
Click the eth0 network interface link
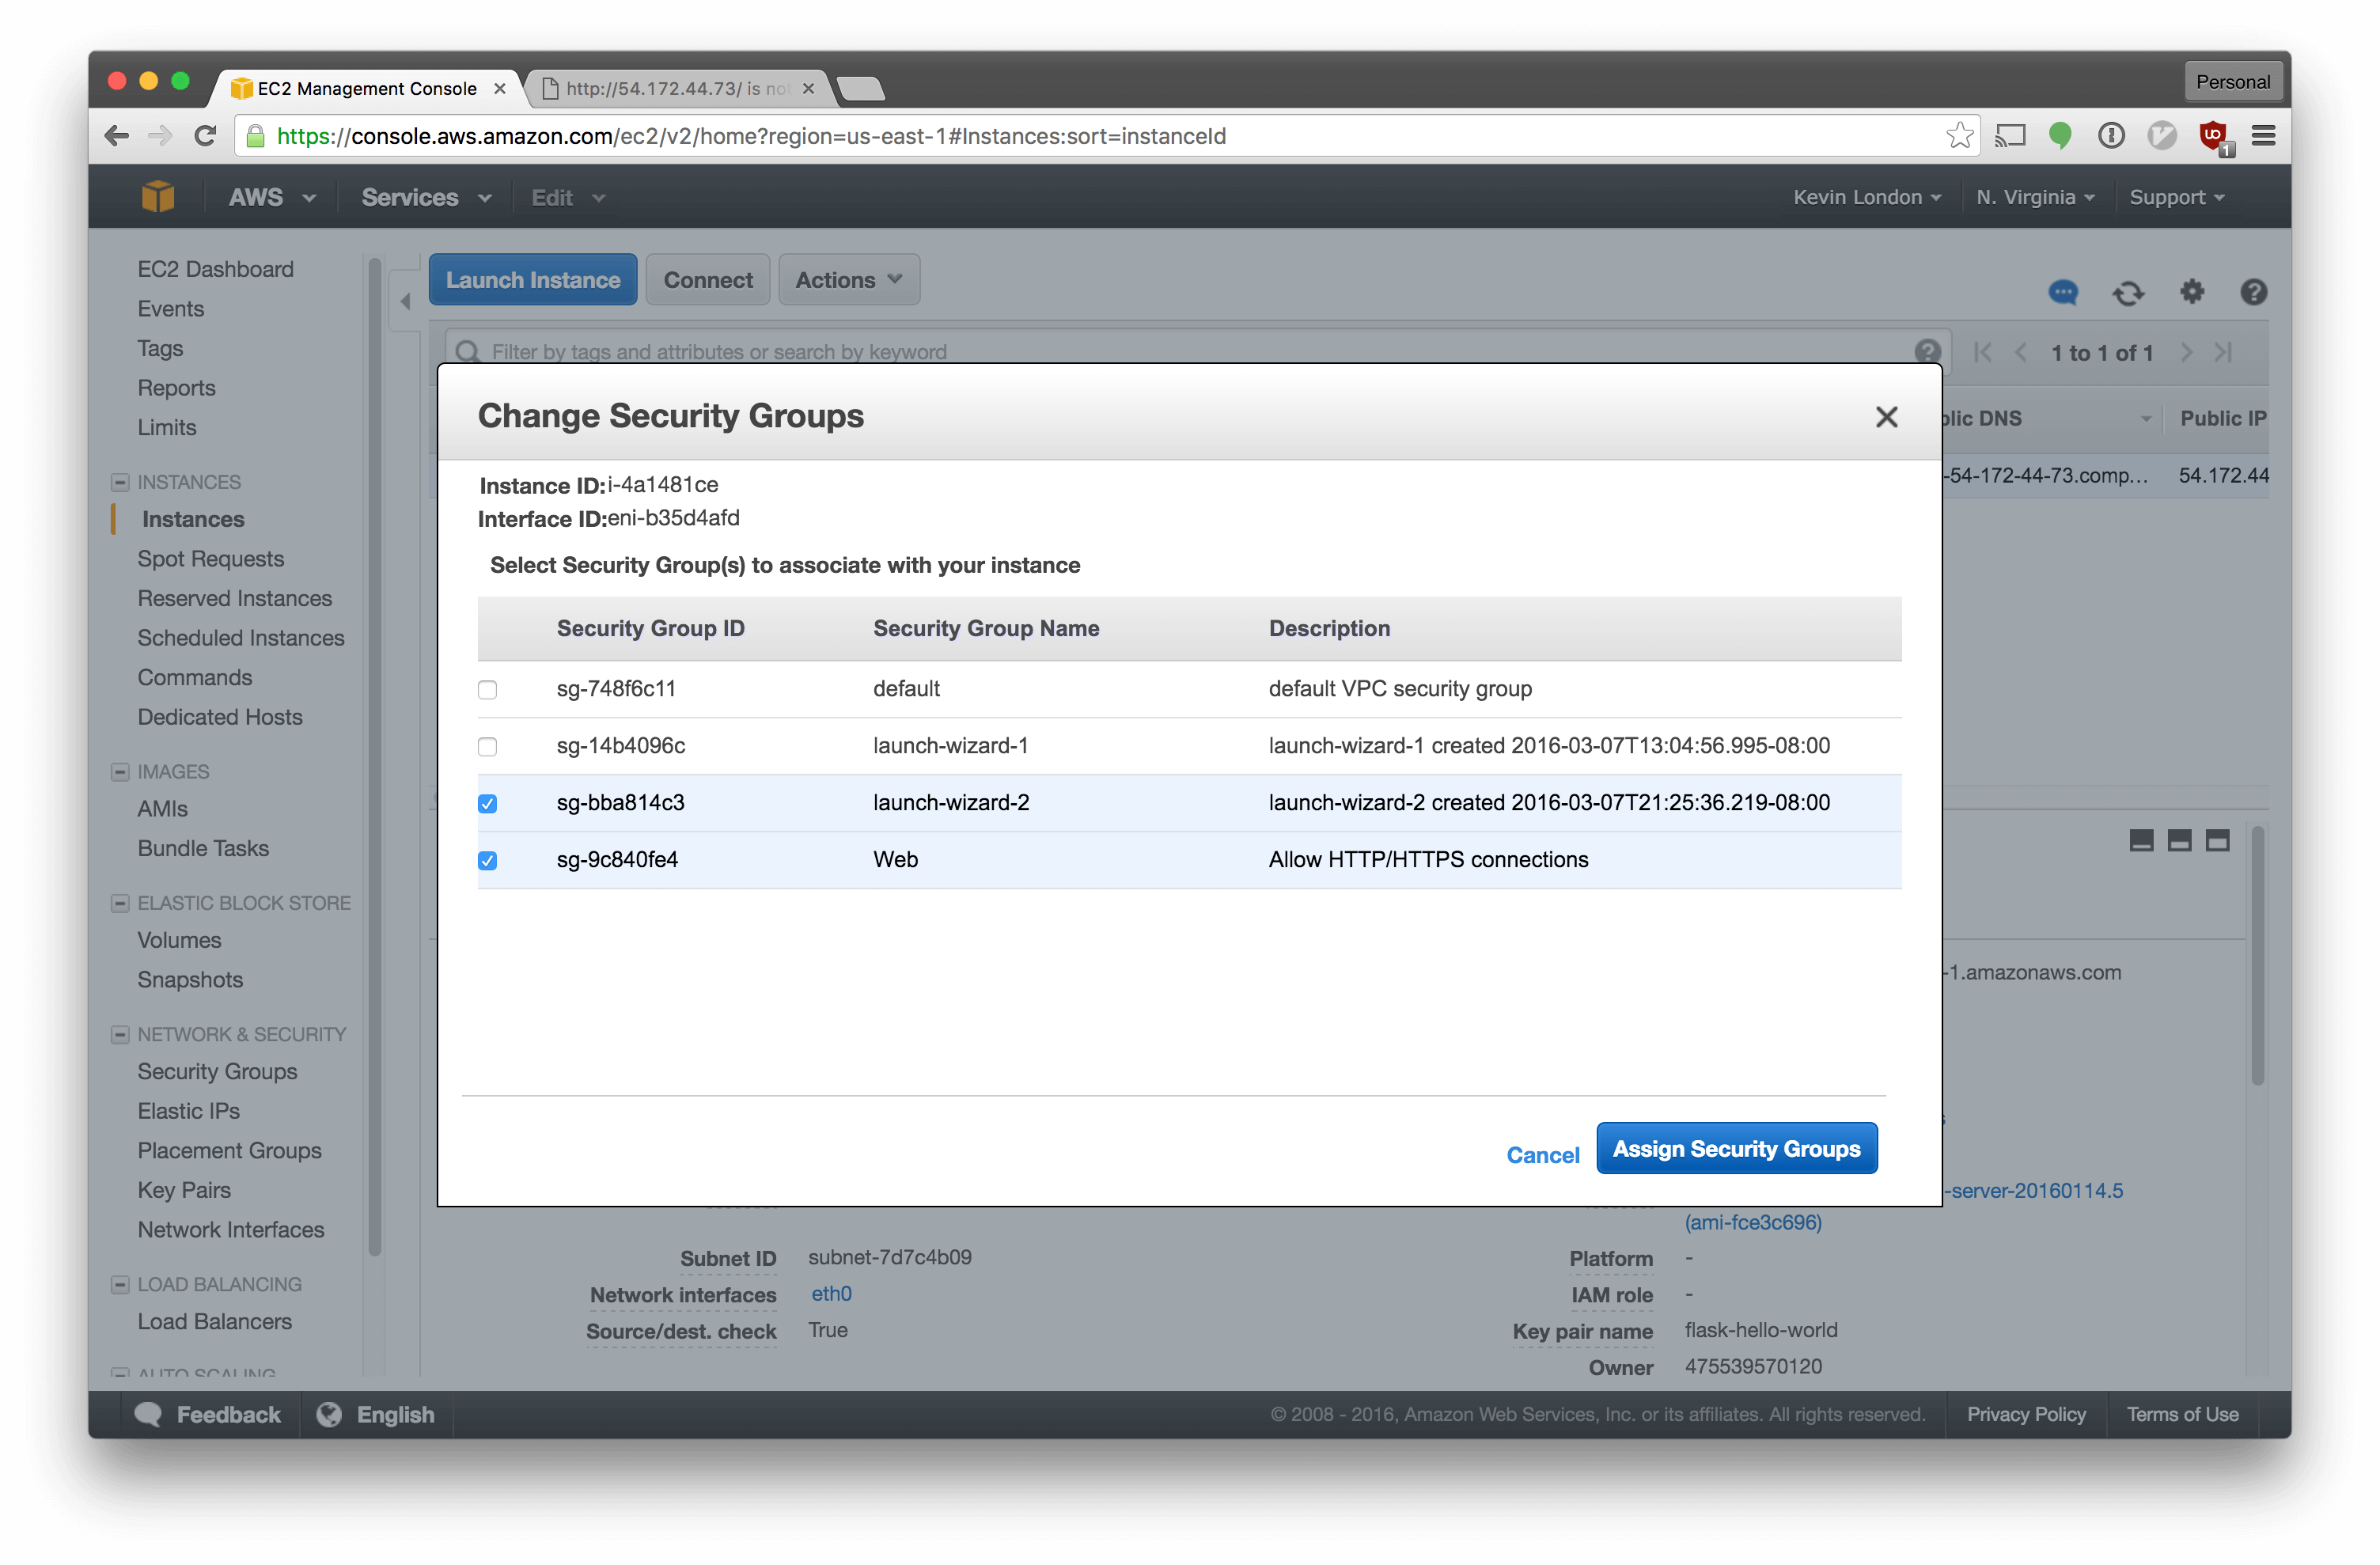coord(833,1294)
